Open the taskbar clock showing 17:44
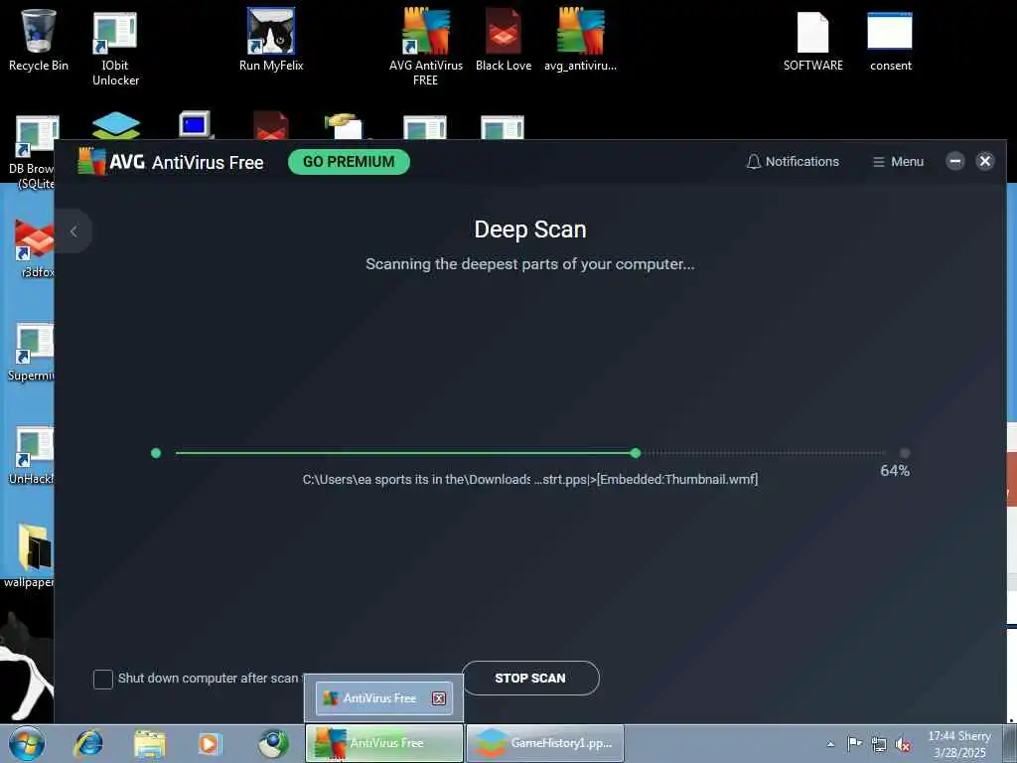The image size is (1017, 763). coord(959,744)
